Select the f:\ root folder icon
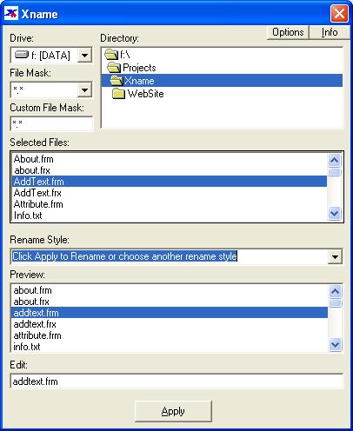The image size is (353, 431). (111, 55)
